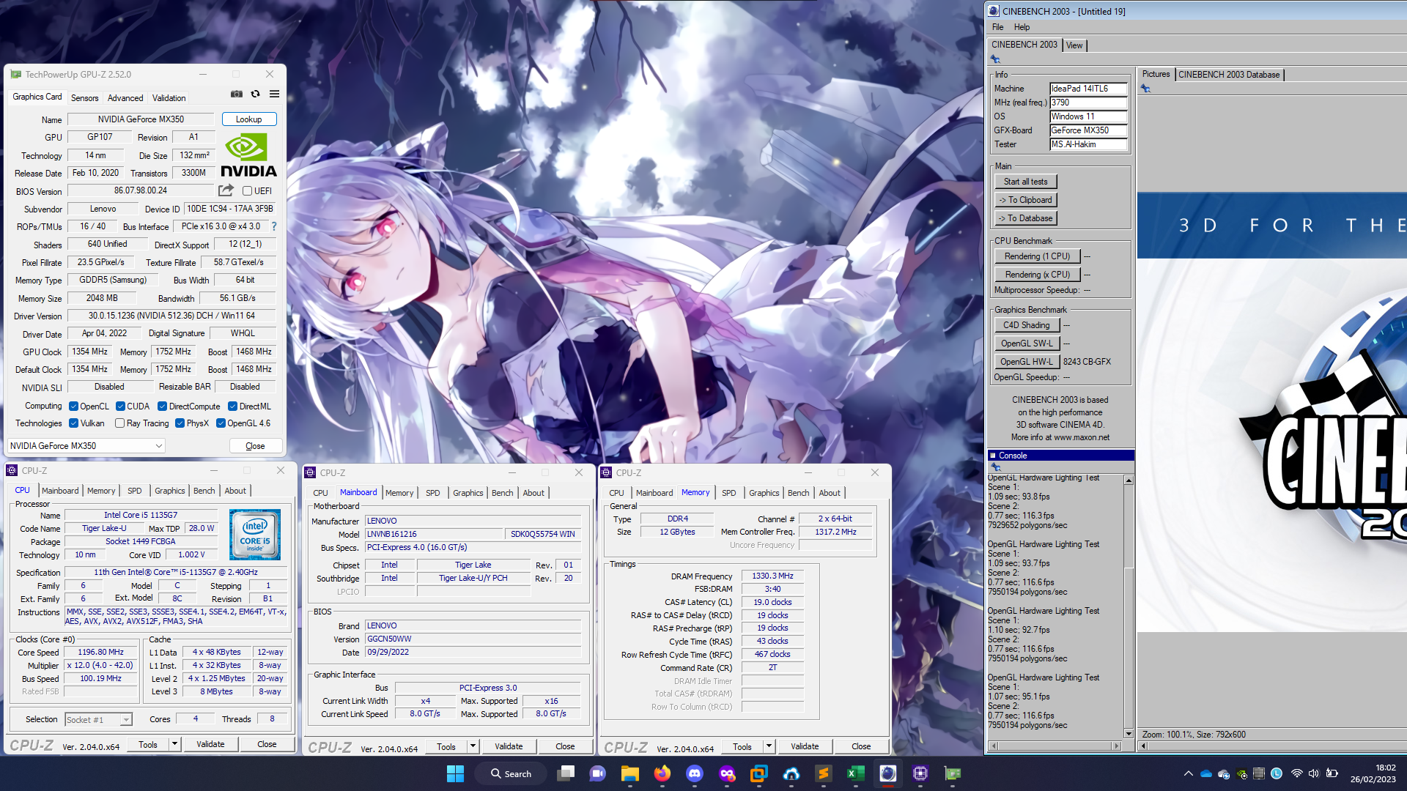This screenshot has height=791, width=1407.
Task: Open the Windows Start menu
Action: [x=455, y=773]
